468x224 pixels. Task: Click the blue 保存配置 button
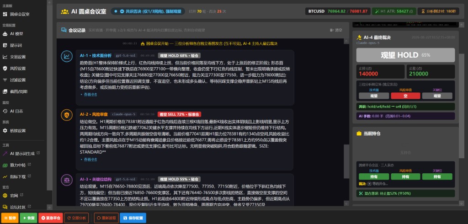coord(133,218)
